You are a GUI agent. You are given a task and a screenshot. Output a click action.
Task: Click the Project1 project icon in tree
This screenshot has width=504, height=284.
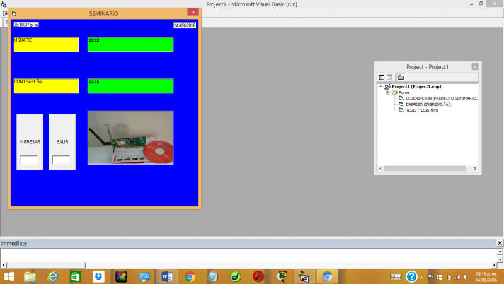pos(387,86)
